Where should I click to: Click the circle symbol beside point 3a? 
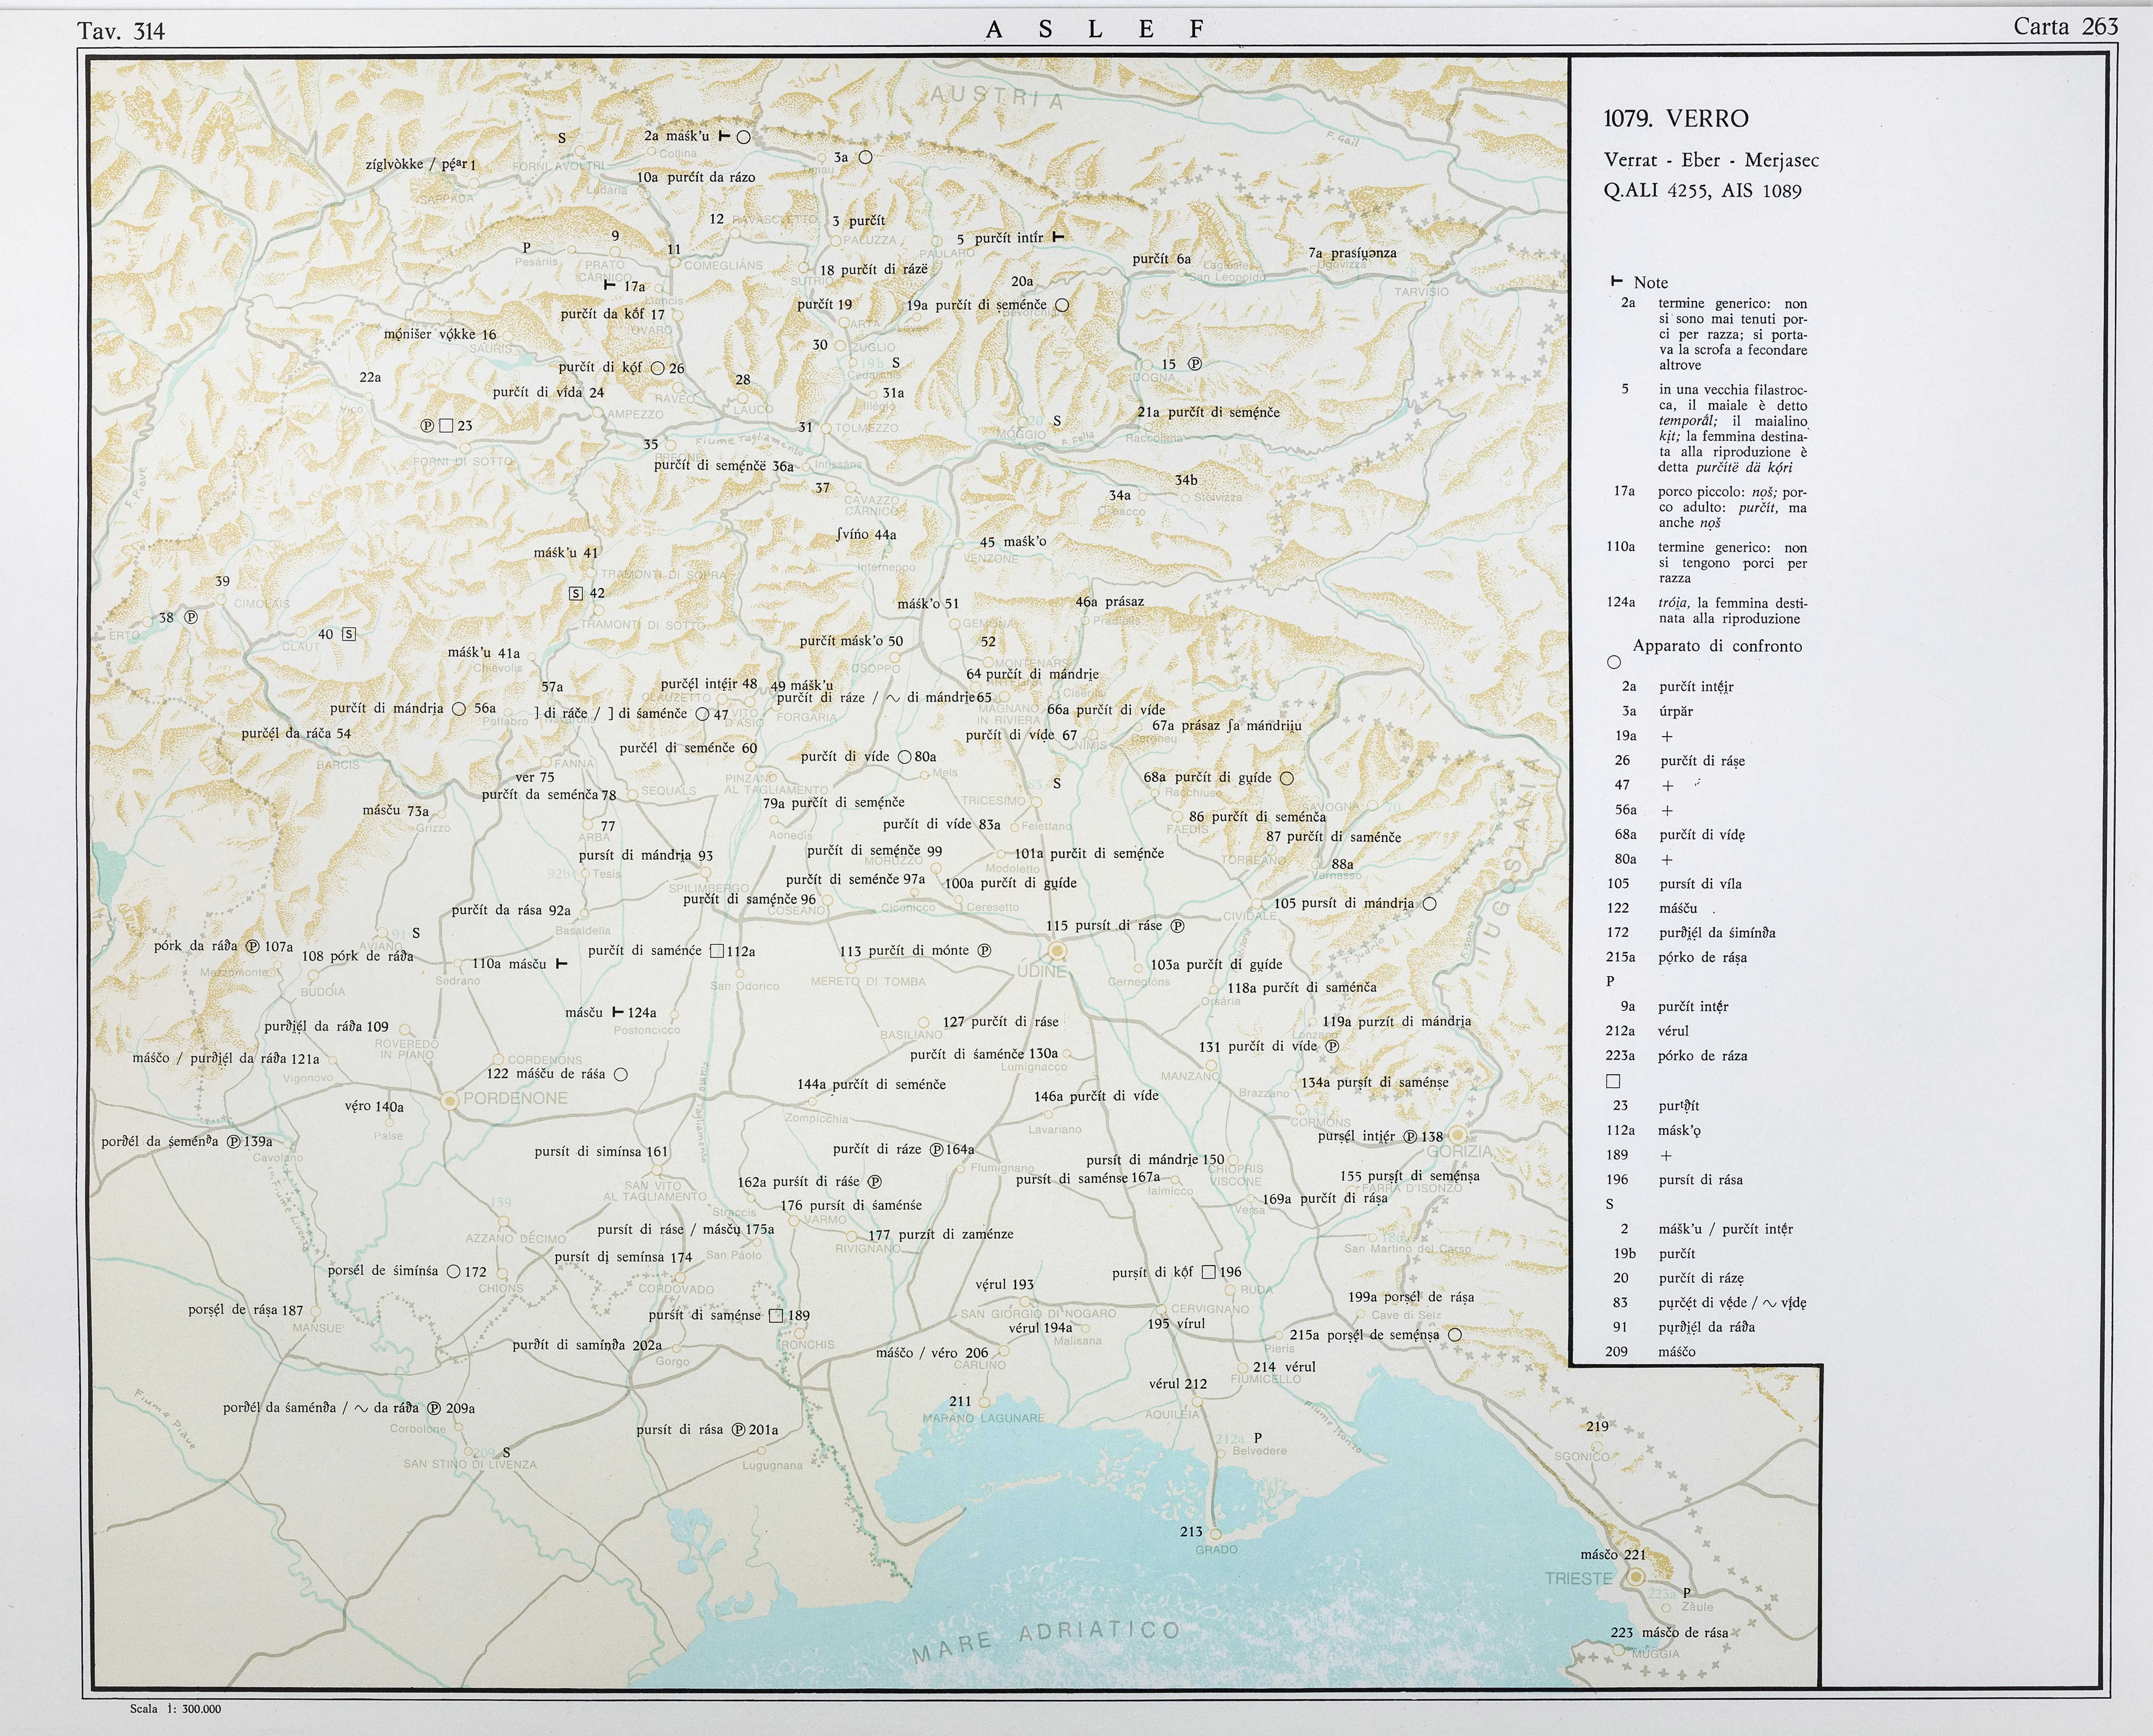point(866,157)
